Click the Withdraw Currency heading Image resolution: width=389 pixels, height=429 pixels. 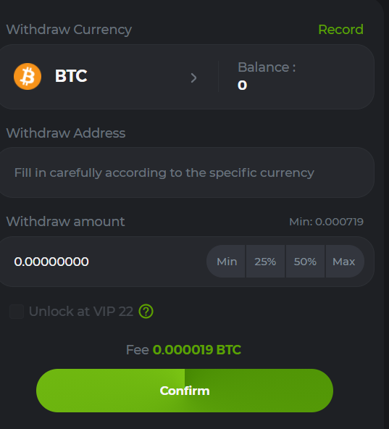point(69,30)
